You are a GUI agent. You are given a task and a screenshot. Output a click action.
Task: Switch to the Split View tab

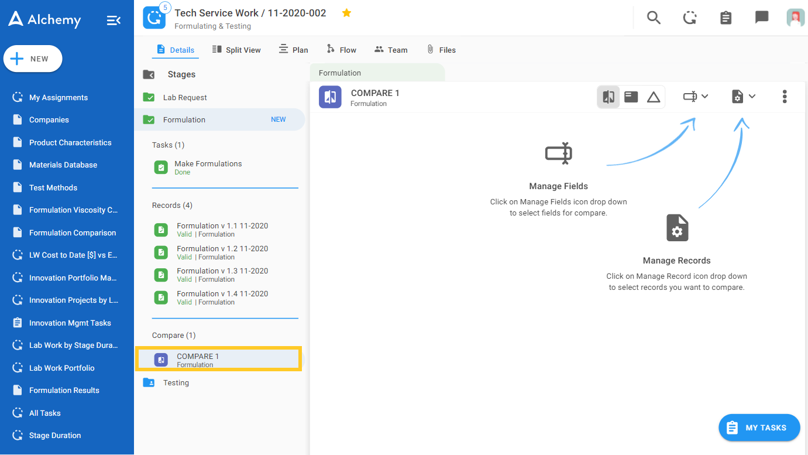236,50
